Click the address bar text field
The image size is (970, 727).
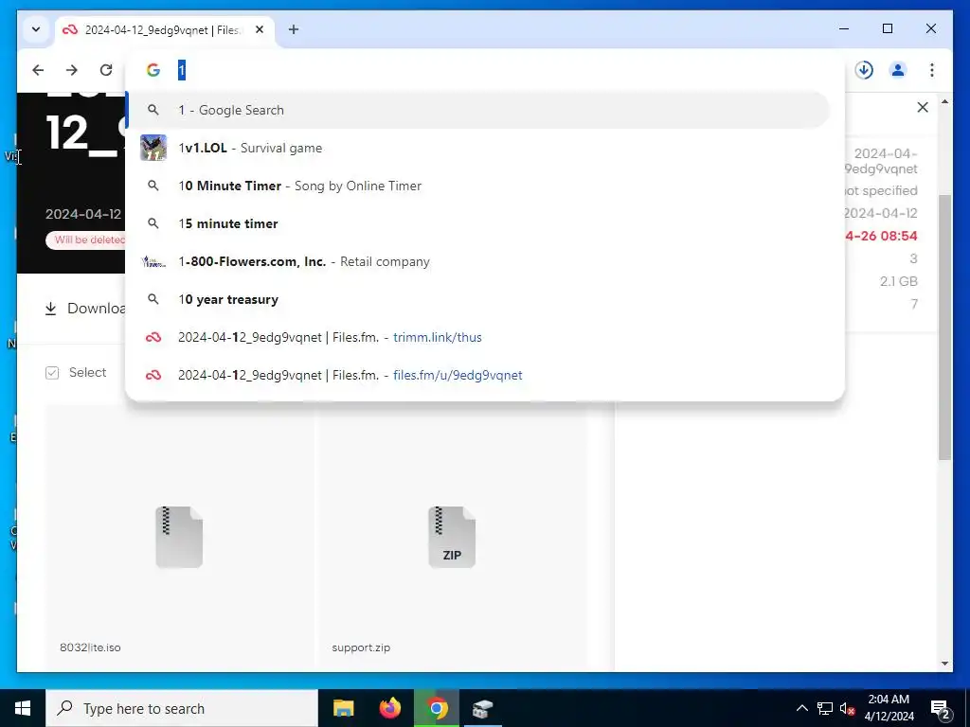pyautogui.click(x=482, y=70)
